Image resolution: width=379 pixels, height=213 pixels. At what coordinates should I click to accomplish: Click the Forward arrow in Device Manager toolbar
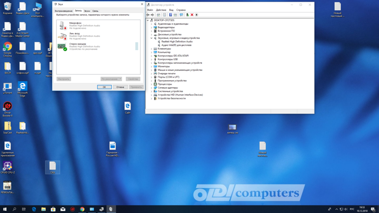[x=152, y=15]
